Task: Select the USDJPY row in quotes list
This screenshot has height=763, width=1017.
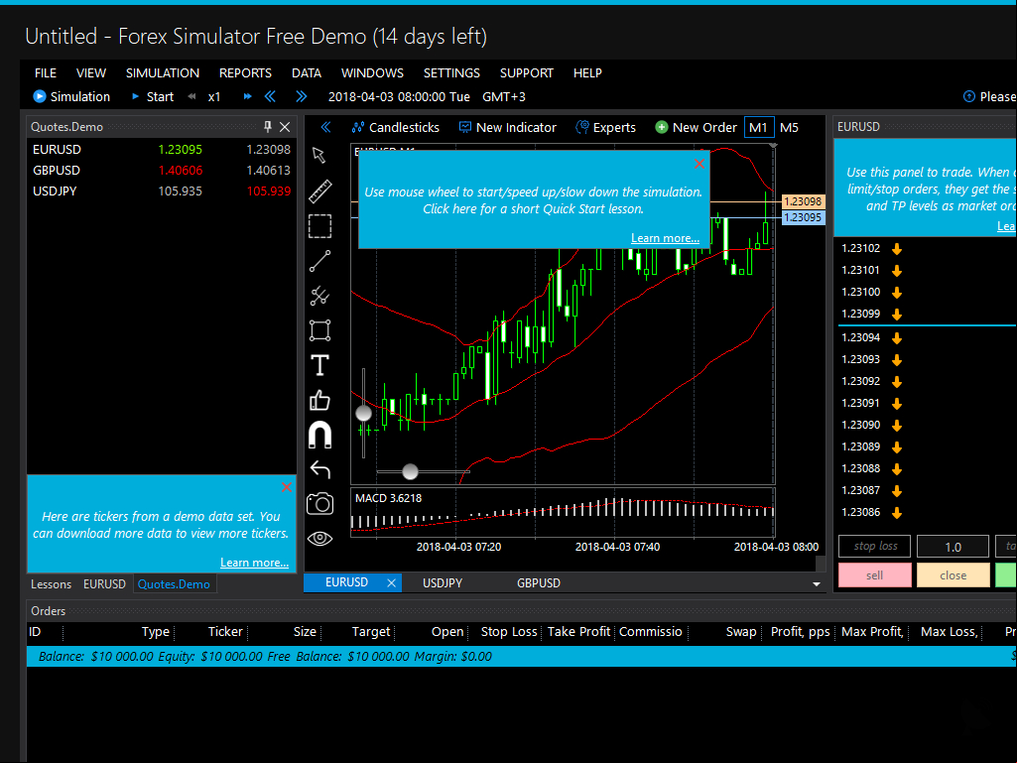Action: (x=162, y=191)
